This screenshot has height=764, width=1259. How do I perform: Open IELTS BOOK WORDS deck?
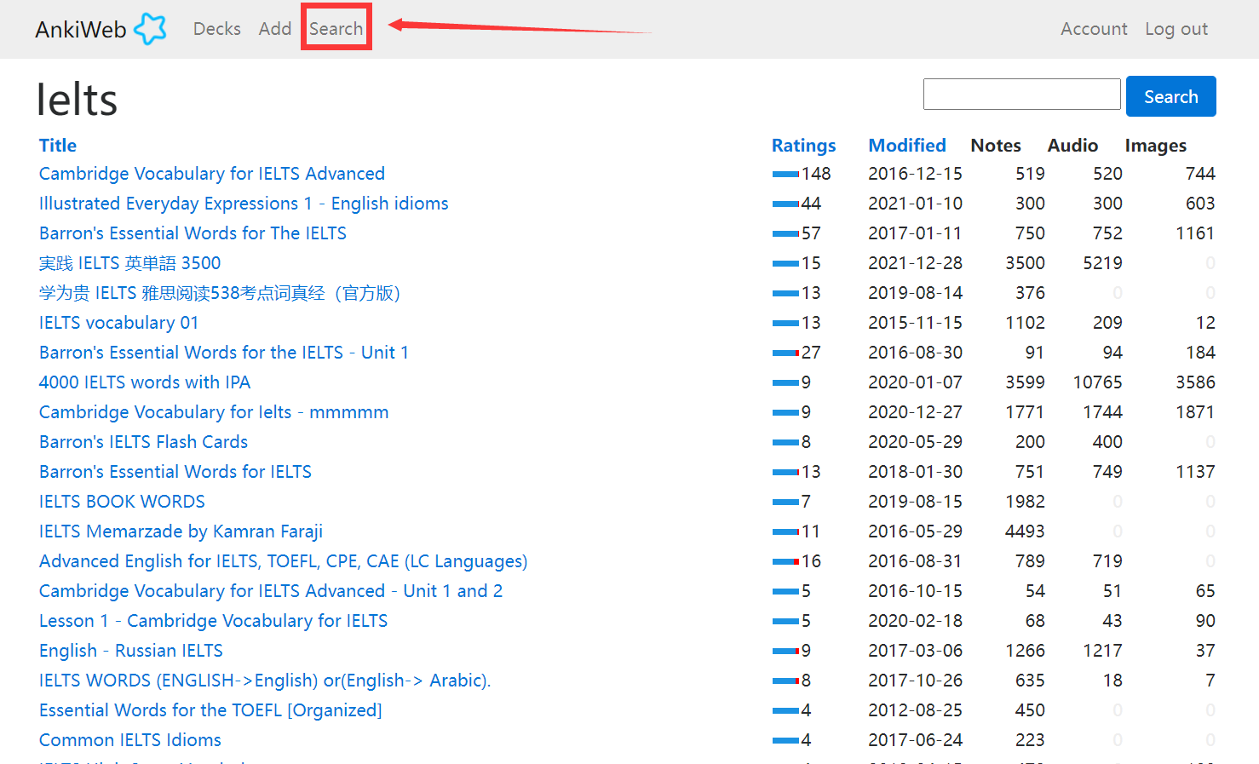[122, 502]
